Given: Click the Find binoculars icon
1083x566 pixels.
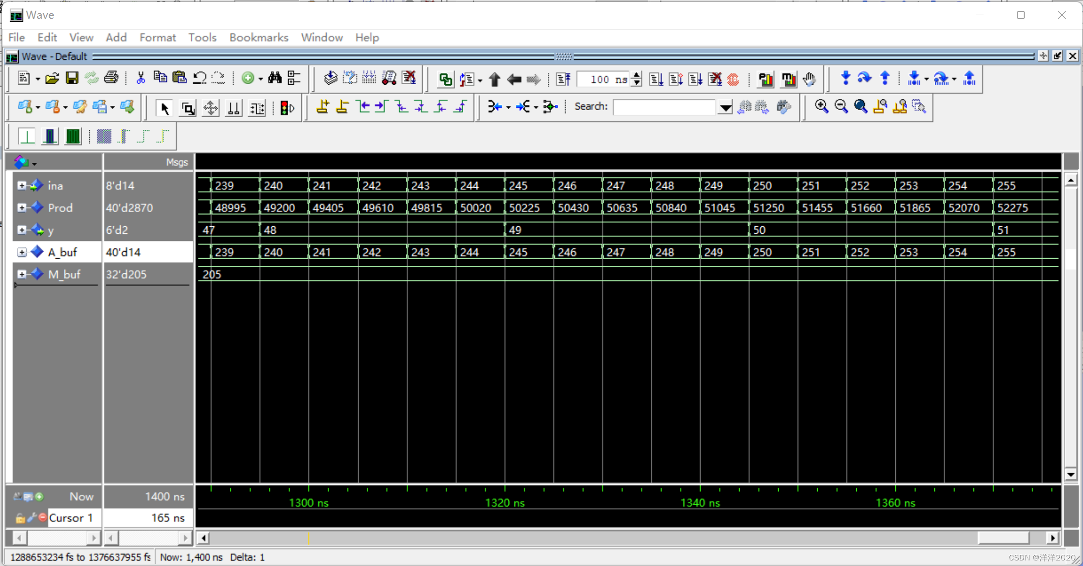Looking at the screenshot, I should tap(275, 78).
